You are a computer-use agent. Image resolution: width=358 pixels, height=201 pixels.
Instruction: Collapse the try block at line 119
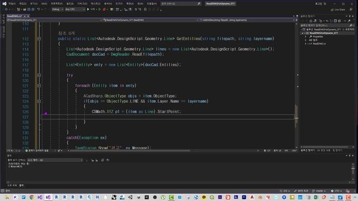(39, 75)
